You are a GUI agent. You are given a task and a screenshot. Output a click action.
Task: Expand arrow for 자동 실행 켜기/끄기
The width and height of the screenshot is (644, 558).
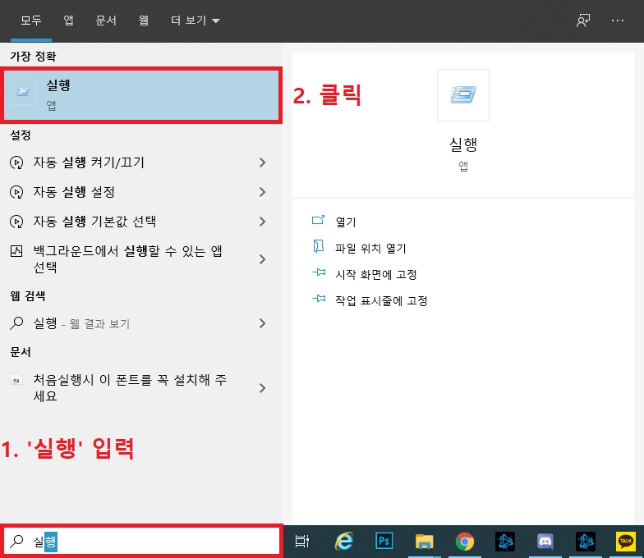263,162
